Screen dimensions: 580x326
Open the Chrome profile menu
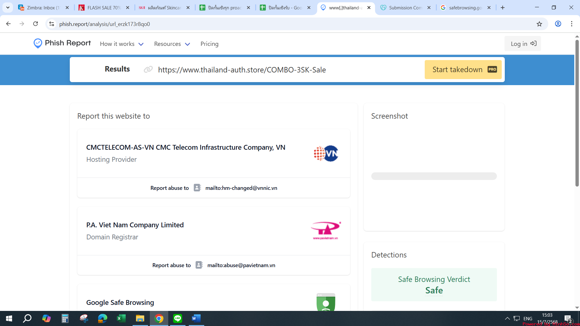558,24
